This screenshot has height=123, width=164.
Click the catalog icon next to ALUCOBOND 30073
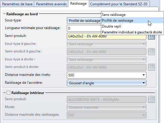(x=151, y=99)
